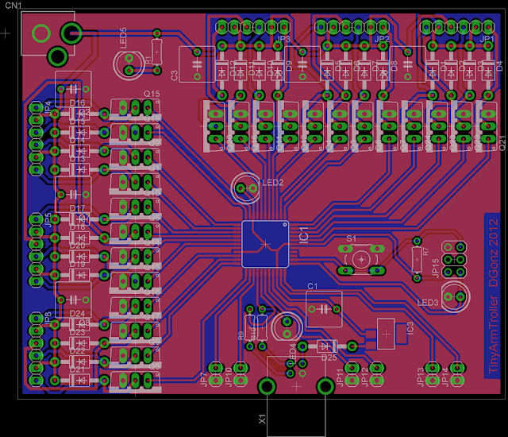Screen dimensions: 508x437
Task: Click the 'TinyArmTroller DGonz 2012' board text
Action: click(493, 296)
